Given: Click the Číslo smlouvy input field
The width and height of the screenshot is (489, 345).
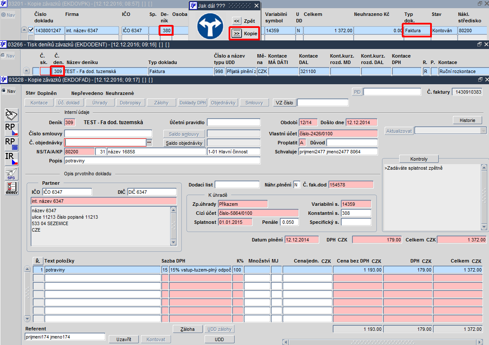Looking at the screenshot, I should (x=108, y=134).
